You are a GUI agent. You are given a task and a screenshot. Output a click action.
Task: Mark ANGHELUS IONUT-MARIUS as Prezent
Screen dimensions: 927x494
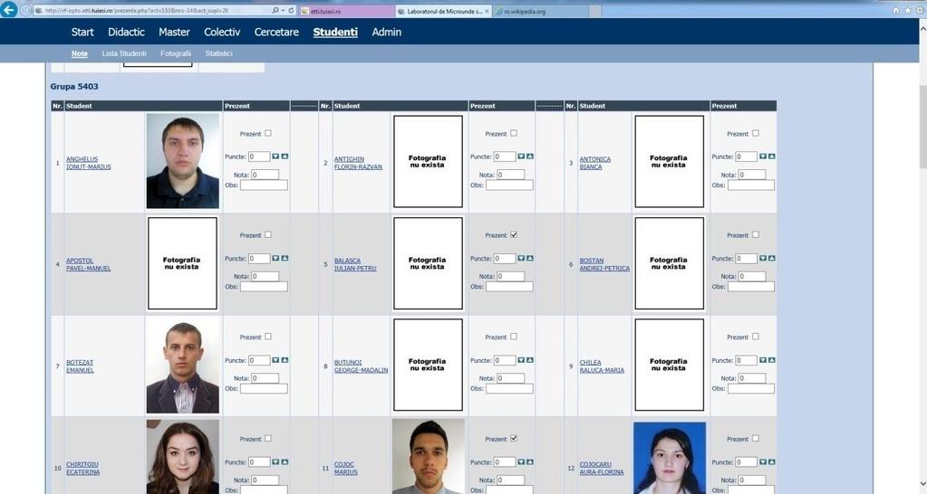point(268,133)
